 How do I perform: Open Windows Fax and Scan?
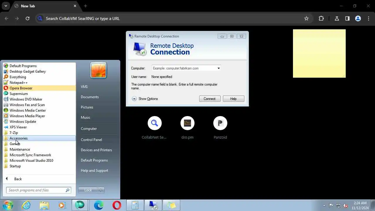(39, 105)
